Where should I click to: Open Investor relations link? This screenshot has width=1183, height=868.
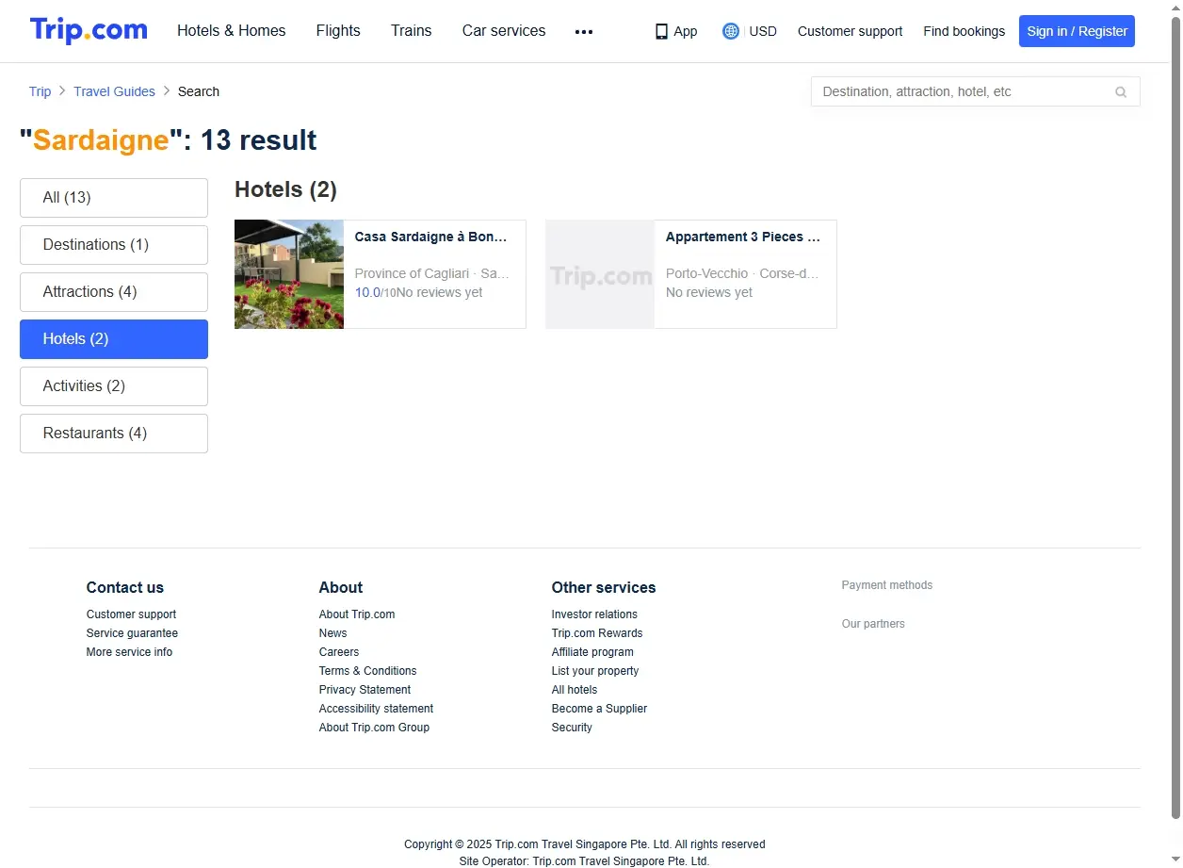pyautogui.click(x=594, y=614)
